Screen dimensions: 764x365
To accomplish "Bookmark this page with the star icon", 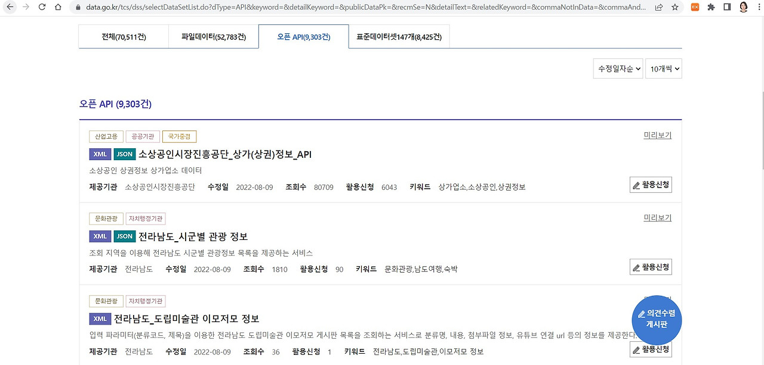I will click(675, 8).
